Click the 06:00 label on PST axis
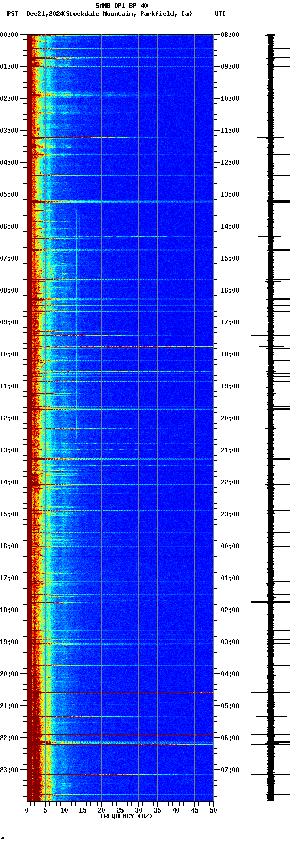Viewport: 294px width, 844px height. [x=9, y=226]
